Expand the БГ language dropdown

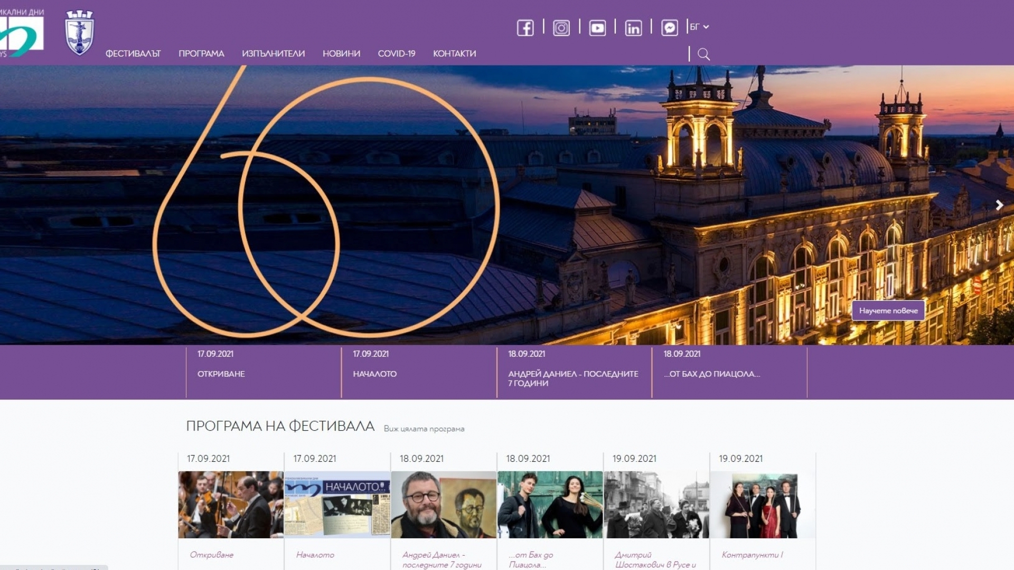coord(699,27)
